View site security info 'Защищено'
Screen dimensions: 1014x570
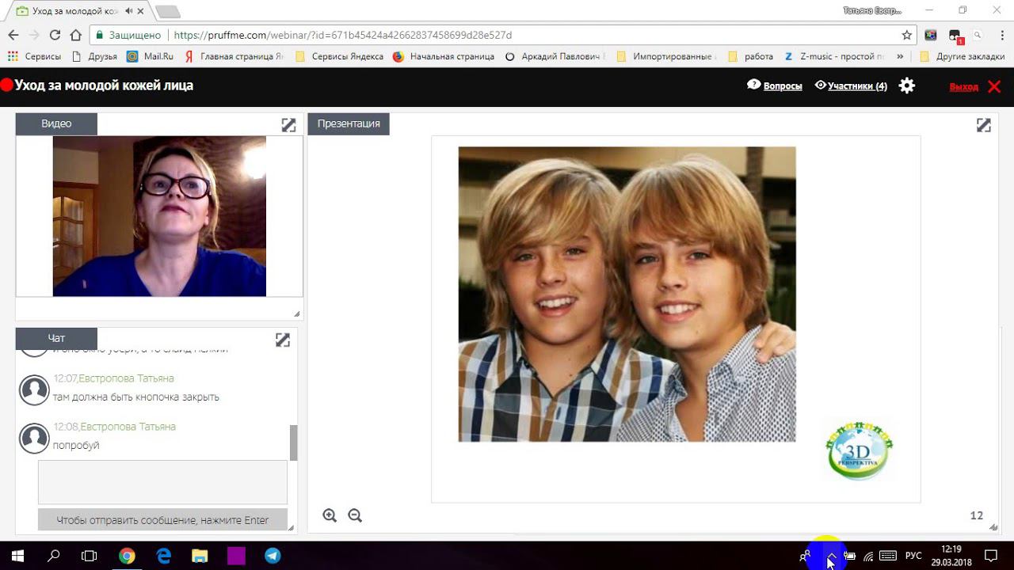[128, 35]
